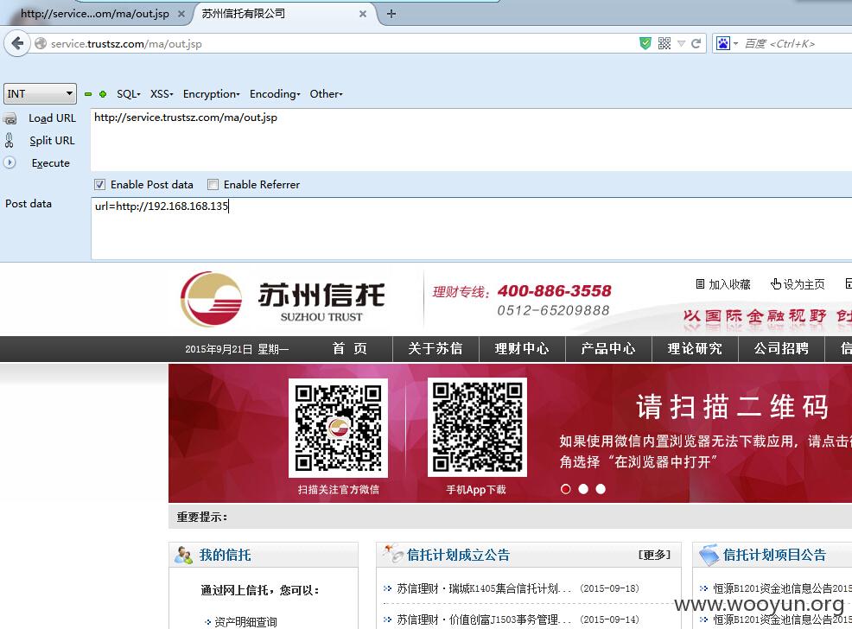The width and height of the screenshot is (852, 629).
Task: Click the browser back arrow button
Action: (17, 43)
